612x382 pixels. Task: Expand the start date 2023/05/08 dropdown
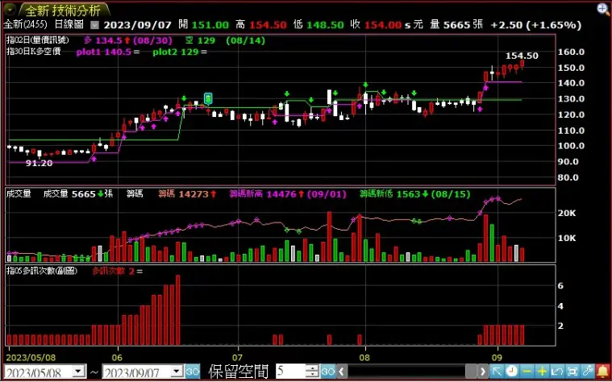pyautogui.click(x=80, y=371)
